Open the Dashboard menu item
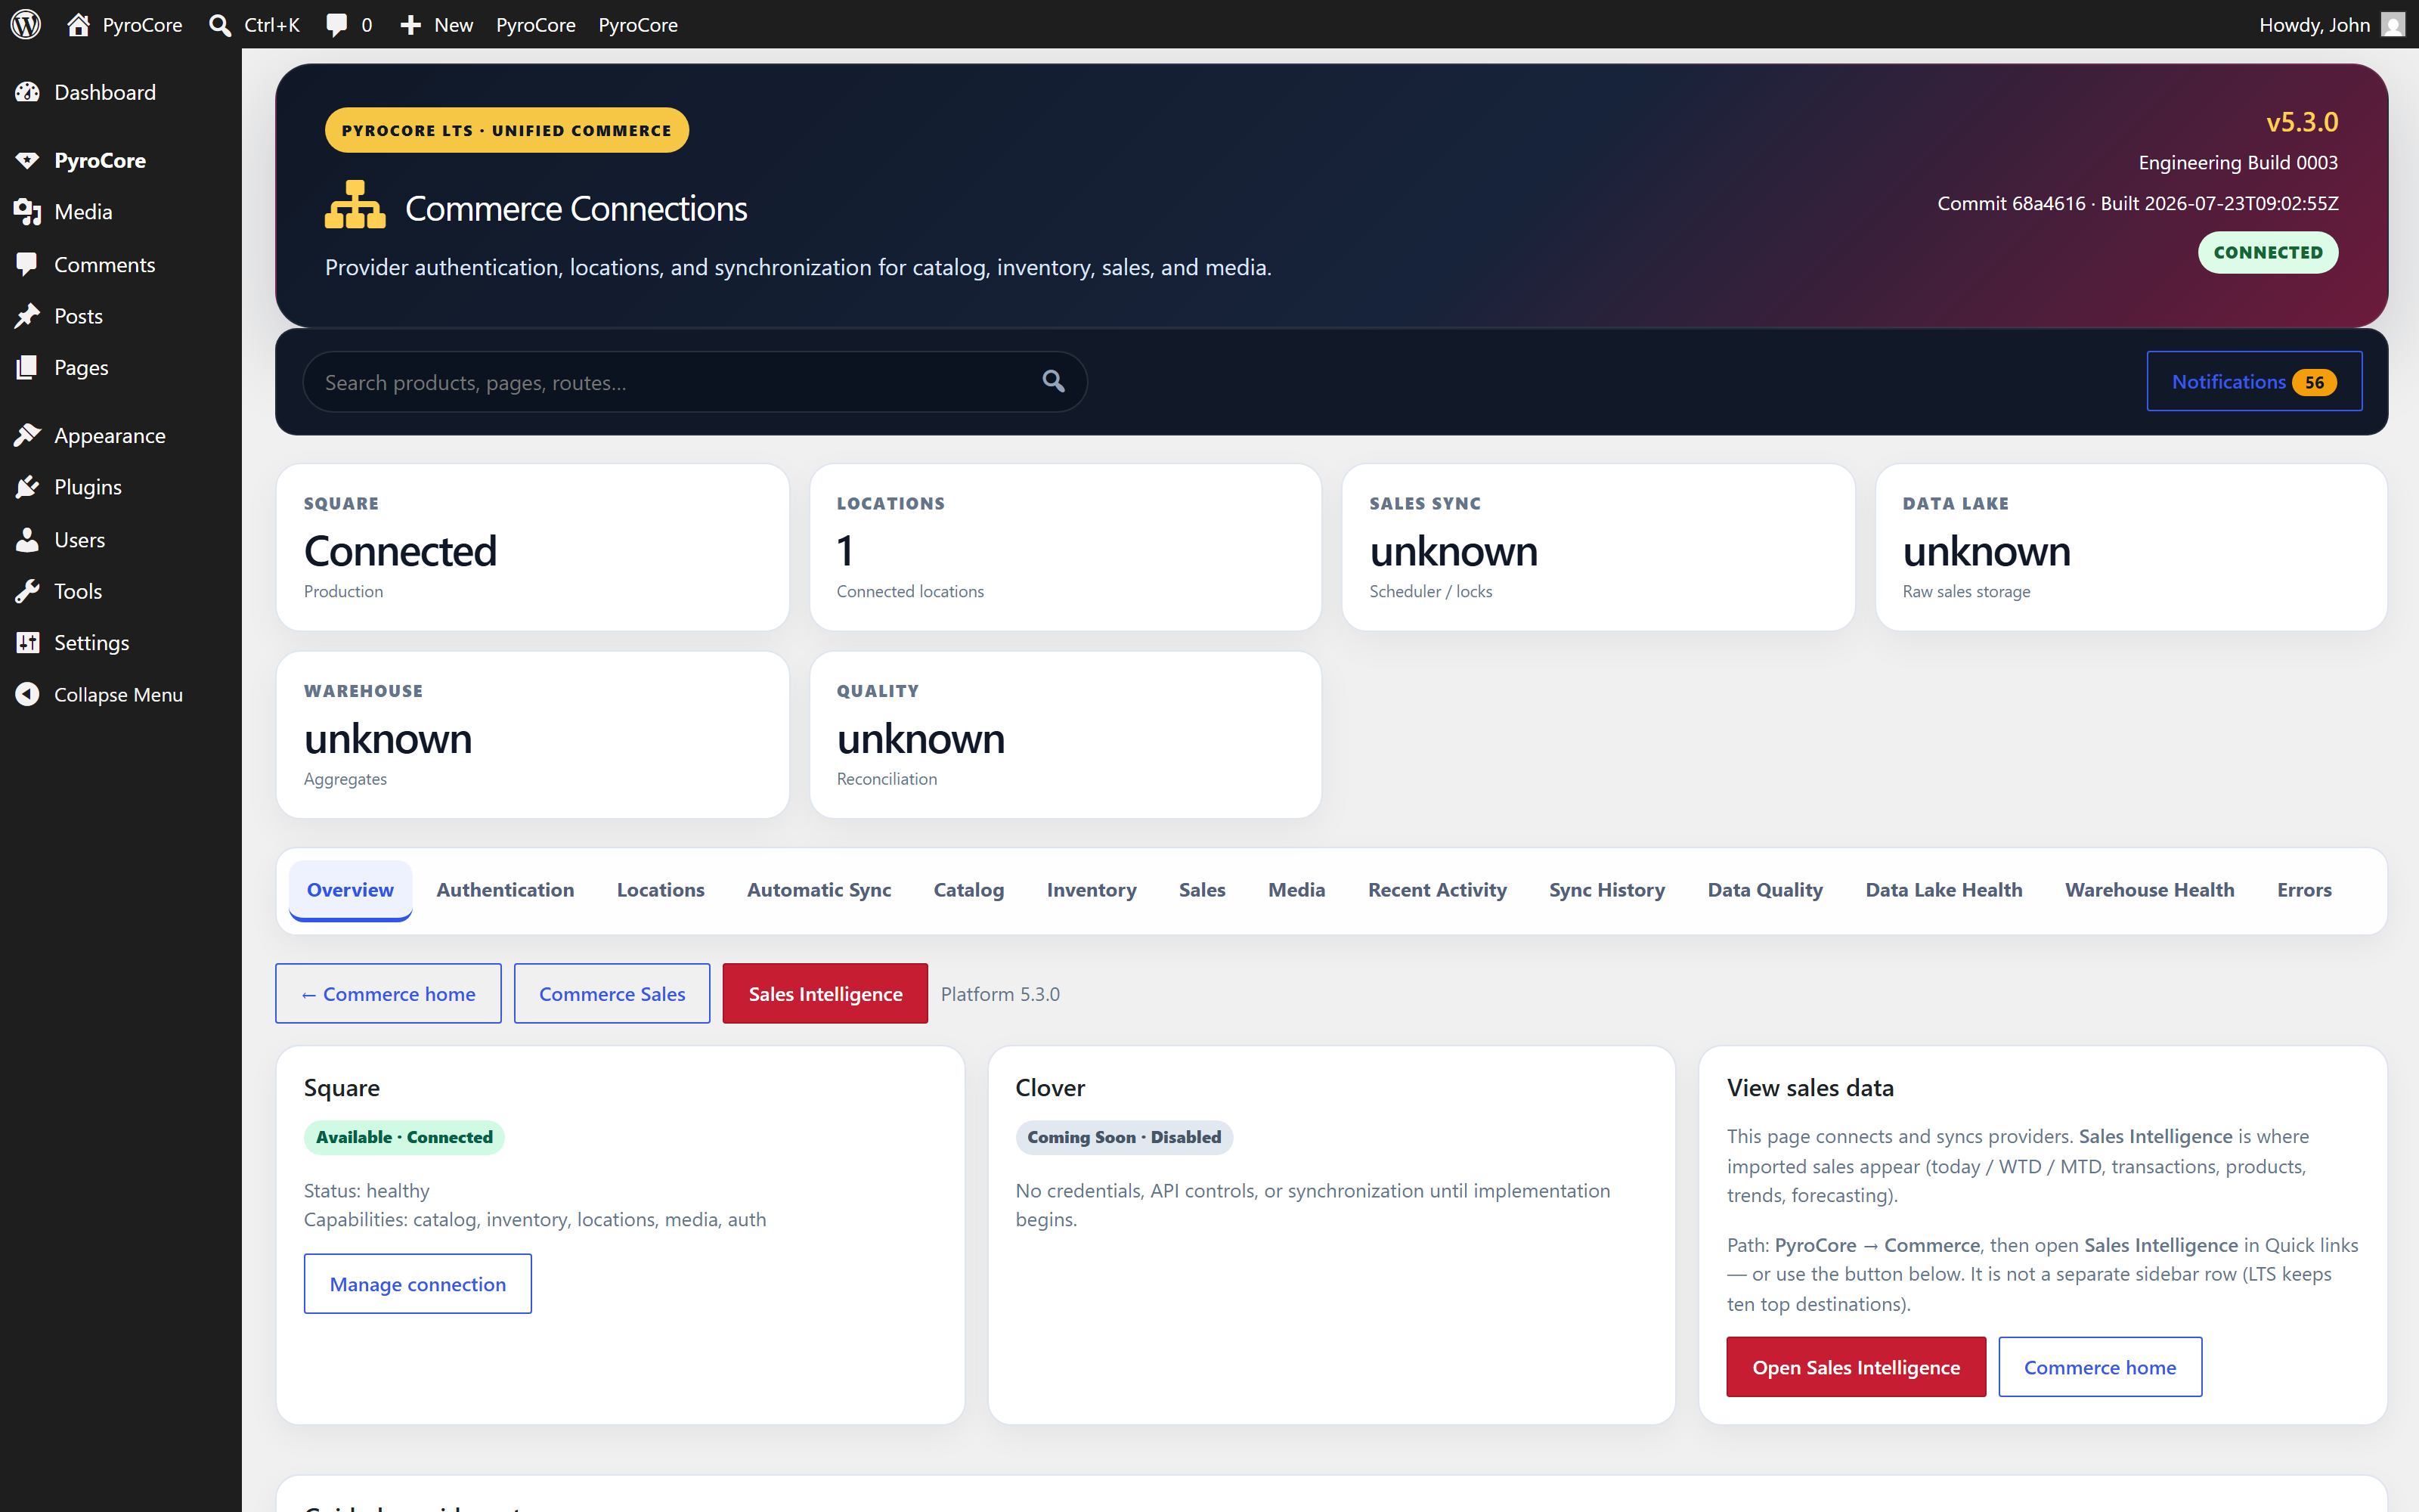Viewport: 2419px width, 1512px height. pyautogui.click(x=121, y=92)
